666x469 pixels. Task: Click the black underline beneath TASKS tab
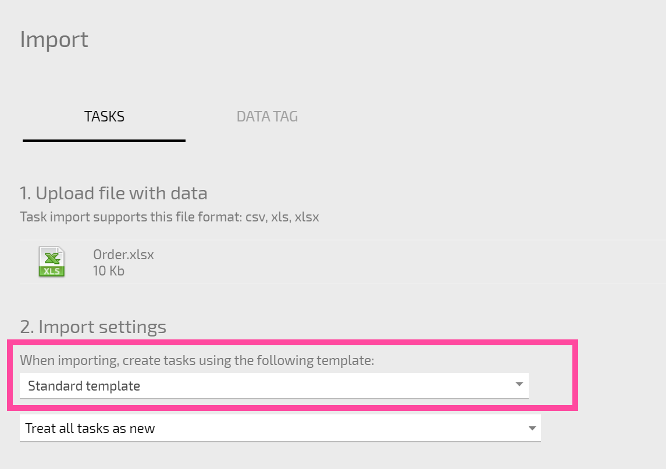[x=104, y=141]
